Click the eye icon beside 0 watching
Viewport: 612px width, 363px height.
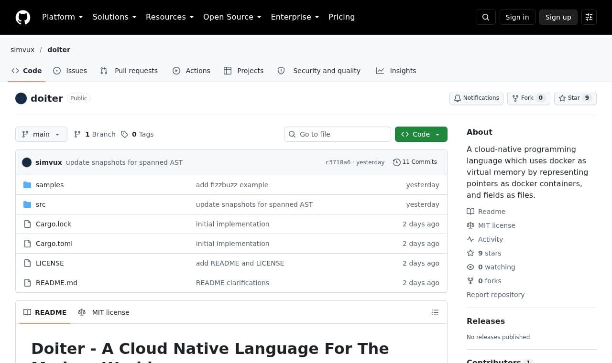470,267
